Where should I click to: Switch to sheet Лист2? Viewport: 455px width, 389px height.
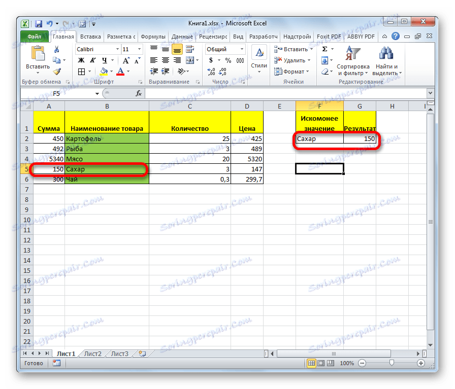(92, 353)
